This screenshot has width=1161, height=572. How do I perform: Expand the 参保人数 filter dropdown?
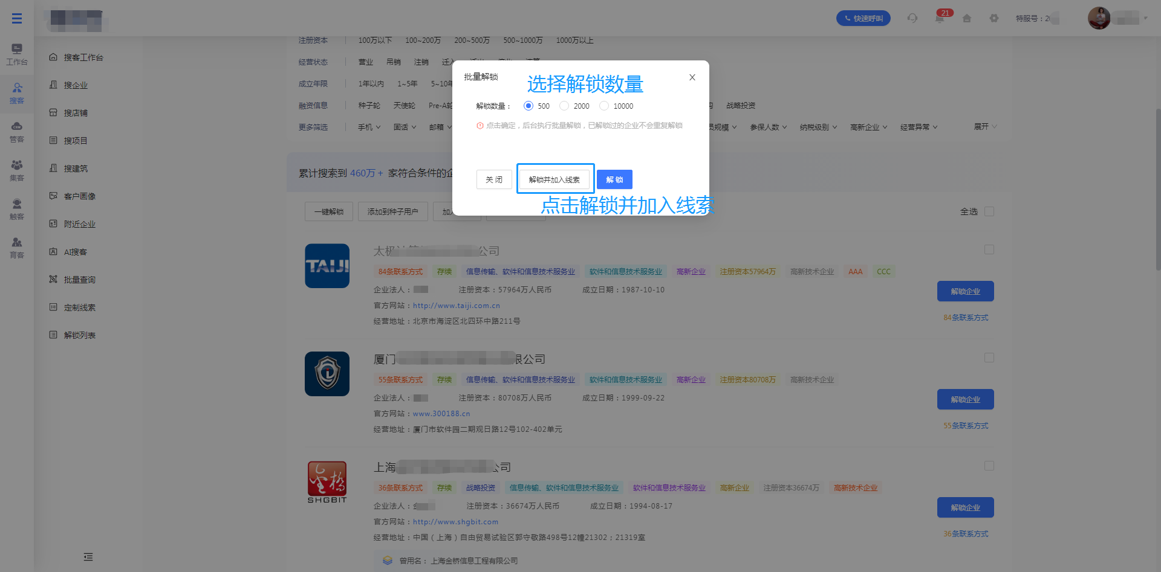[x=769, y=127]
